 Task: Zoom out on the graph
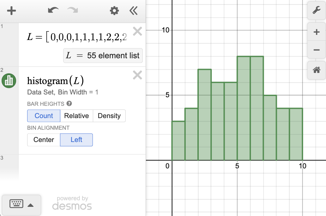[316, 50]
